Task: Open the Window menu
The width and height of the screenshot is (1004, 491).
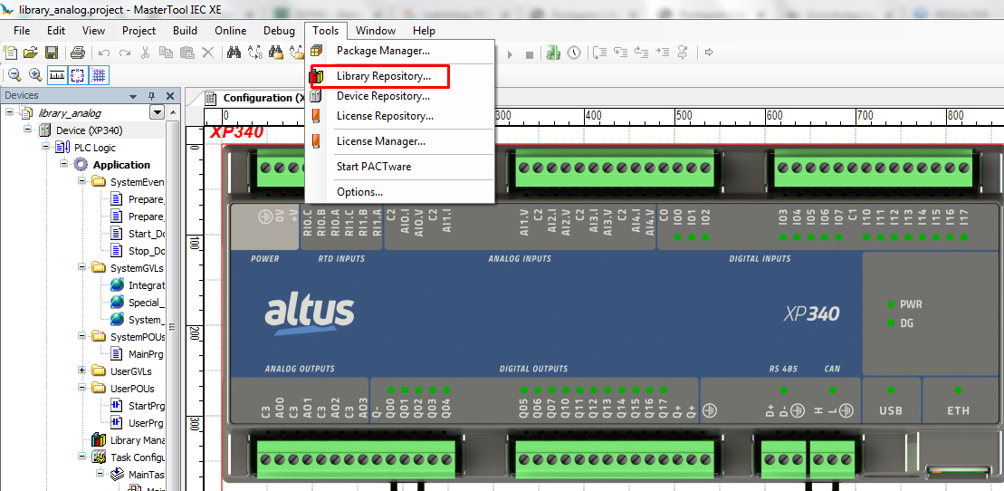Action: [x=376, y=30]
